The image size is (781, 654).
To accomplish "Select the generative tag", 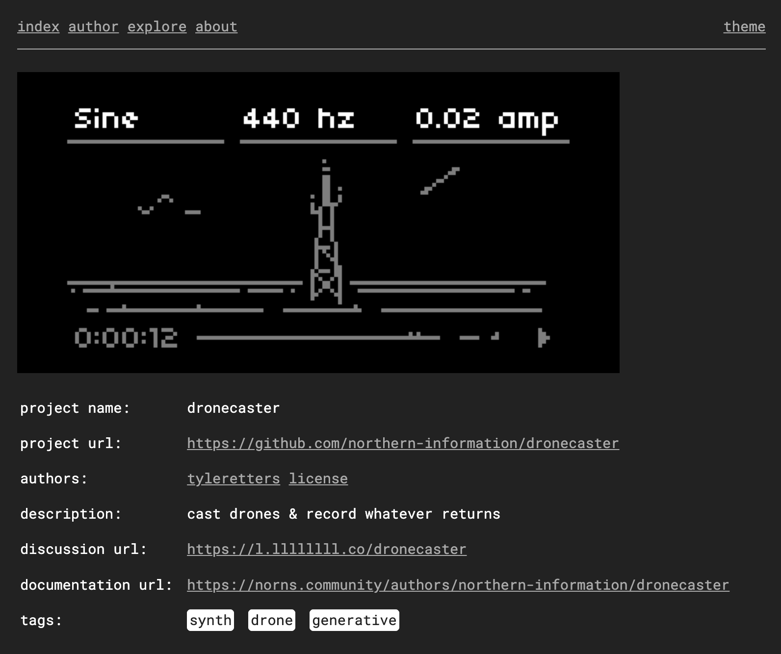I will click(354, 620).
